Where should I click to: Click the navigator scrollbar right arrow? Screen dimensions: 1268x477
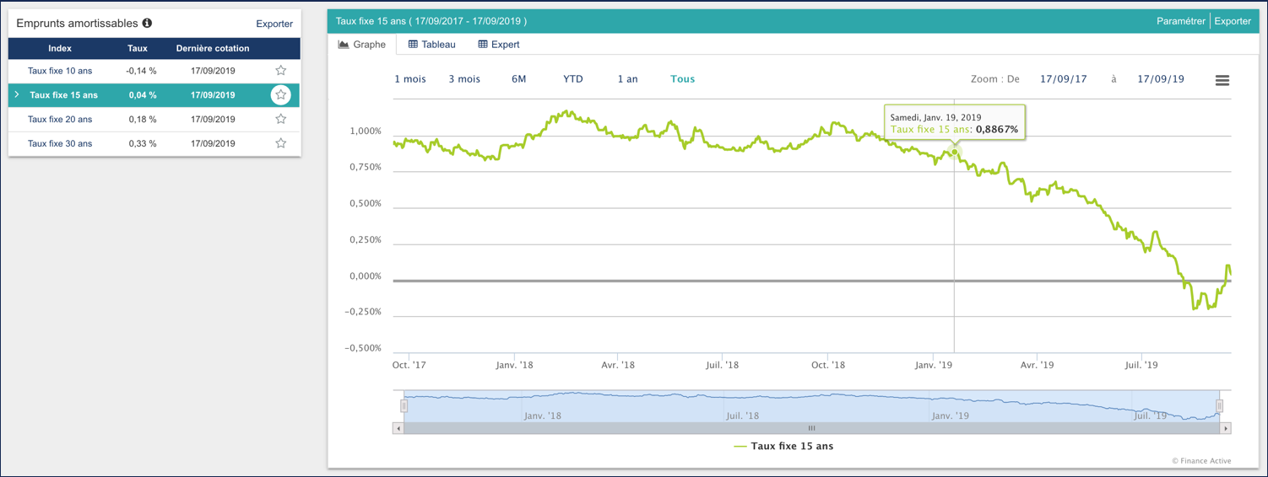click(x=1226, y=428)
